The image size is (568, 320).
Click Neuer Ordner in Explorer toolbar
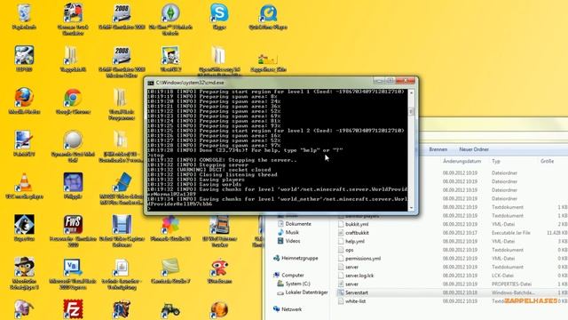point(474,149)
